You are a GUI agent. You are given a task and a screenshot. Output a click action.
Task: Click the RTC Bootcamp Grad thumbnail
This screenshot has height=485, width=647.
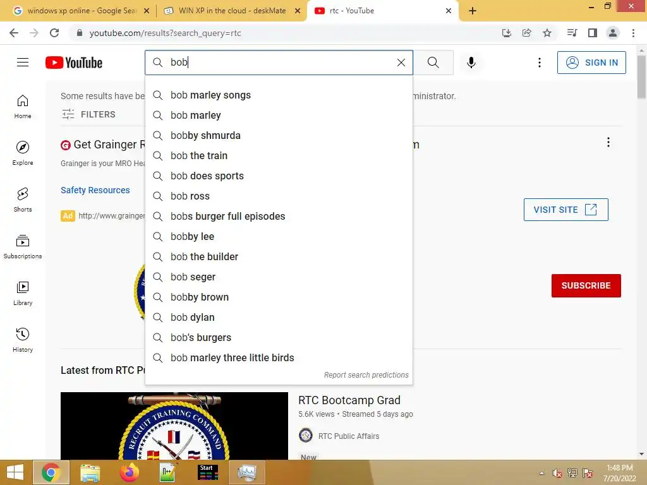[x=174, y=426]
